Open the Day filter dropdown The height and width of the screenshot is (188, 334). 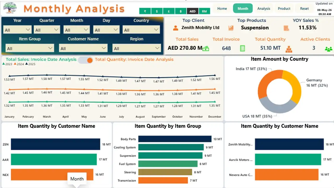point(106,30)
